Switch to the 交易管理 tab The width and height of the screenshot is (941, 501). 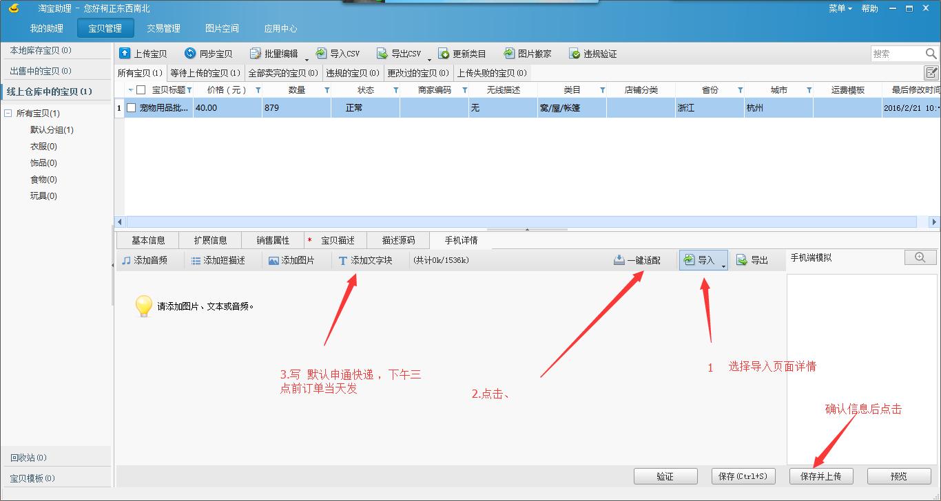164,28
